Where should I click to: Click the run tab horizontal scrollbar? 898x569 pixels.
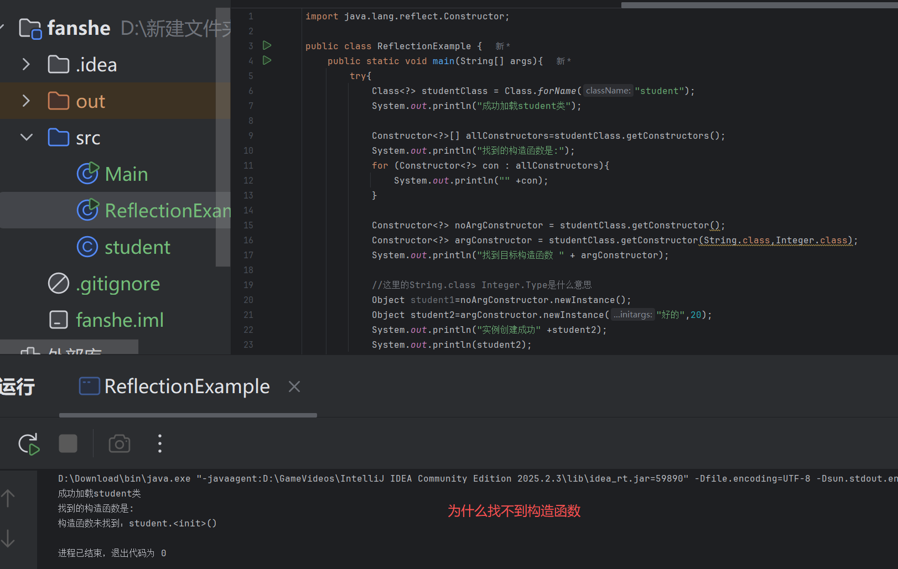point(188,415)
